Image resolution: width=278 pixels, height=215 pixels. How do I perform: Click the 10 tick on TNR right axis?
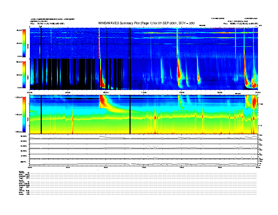point(260,125)
